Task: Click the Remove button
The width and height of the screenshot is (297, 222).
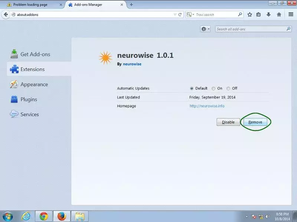Action: pyautogui.click(x=255, y=122)
